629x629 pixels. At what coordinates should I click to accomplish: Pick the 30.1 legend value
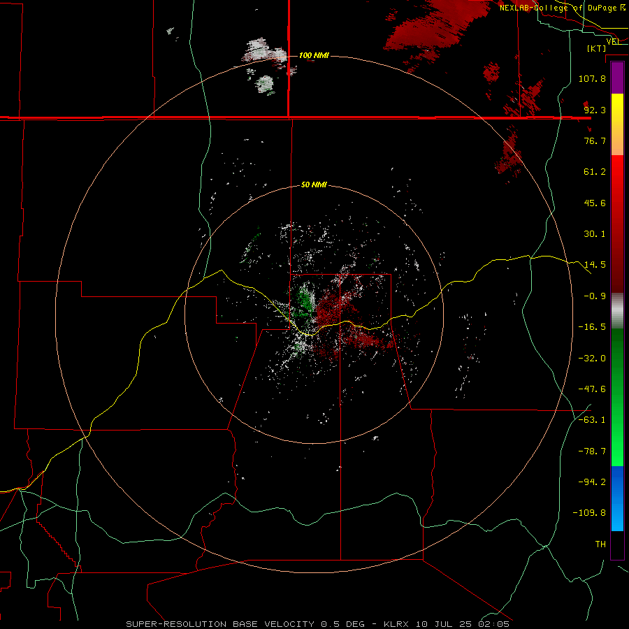(595, 233)
